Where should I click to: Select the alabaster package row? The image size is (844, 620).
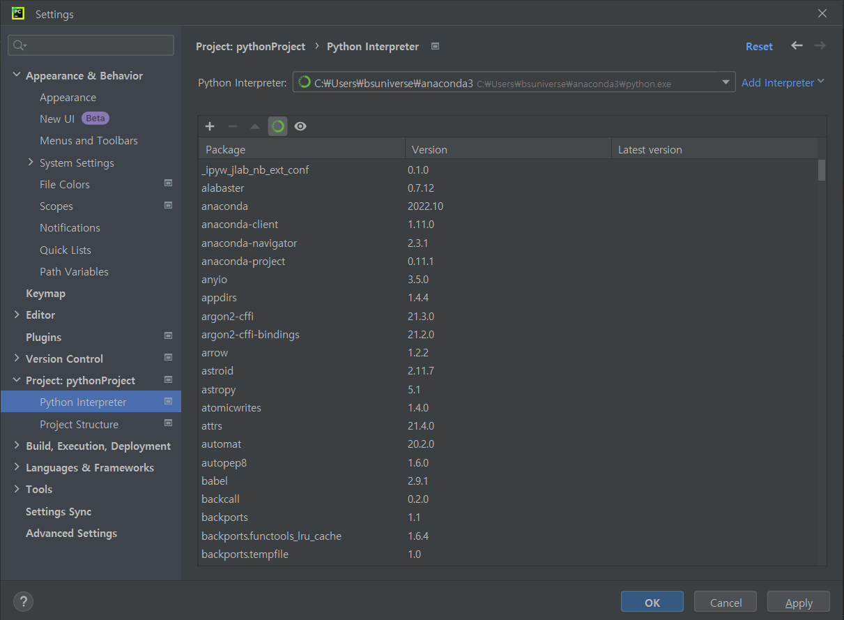[508, 188]
